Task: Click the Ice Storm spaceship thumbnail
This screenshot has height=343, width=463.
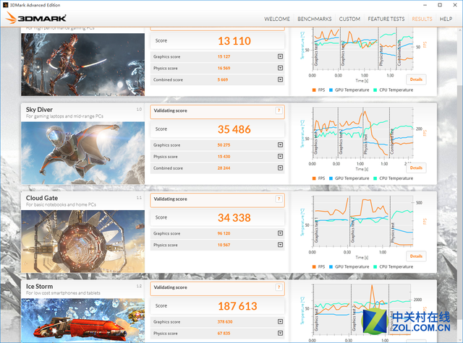Action: [83, 321]
